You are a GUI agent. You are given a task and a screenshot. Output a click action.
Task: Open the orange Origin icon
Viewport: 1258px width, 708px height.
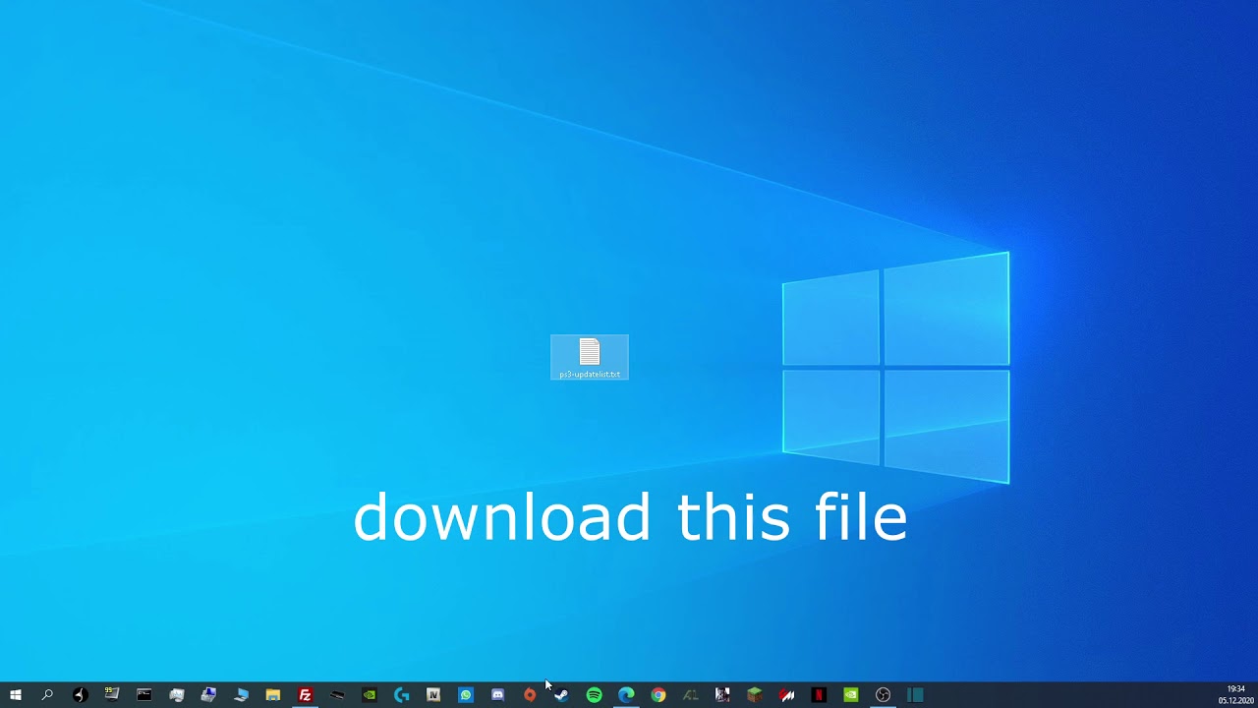pyautogui.click(x=530, y=695)
